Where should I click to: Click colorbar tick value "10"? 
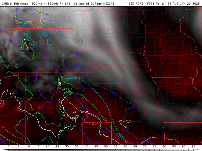28,146
